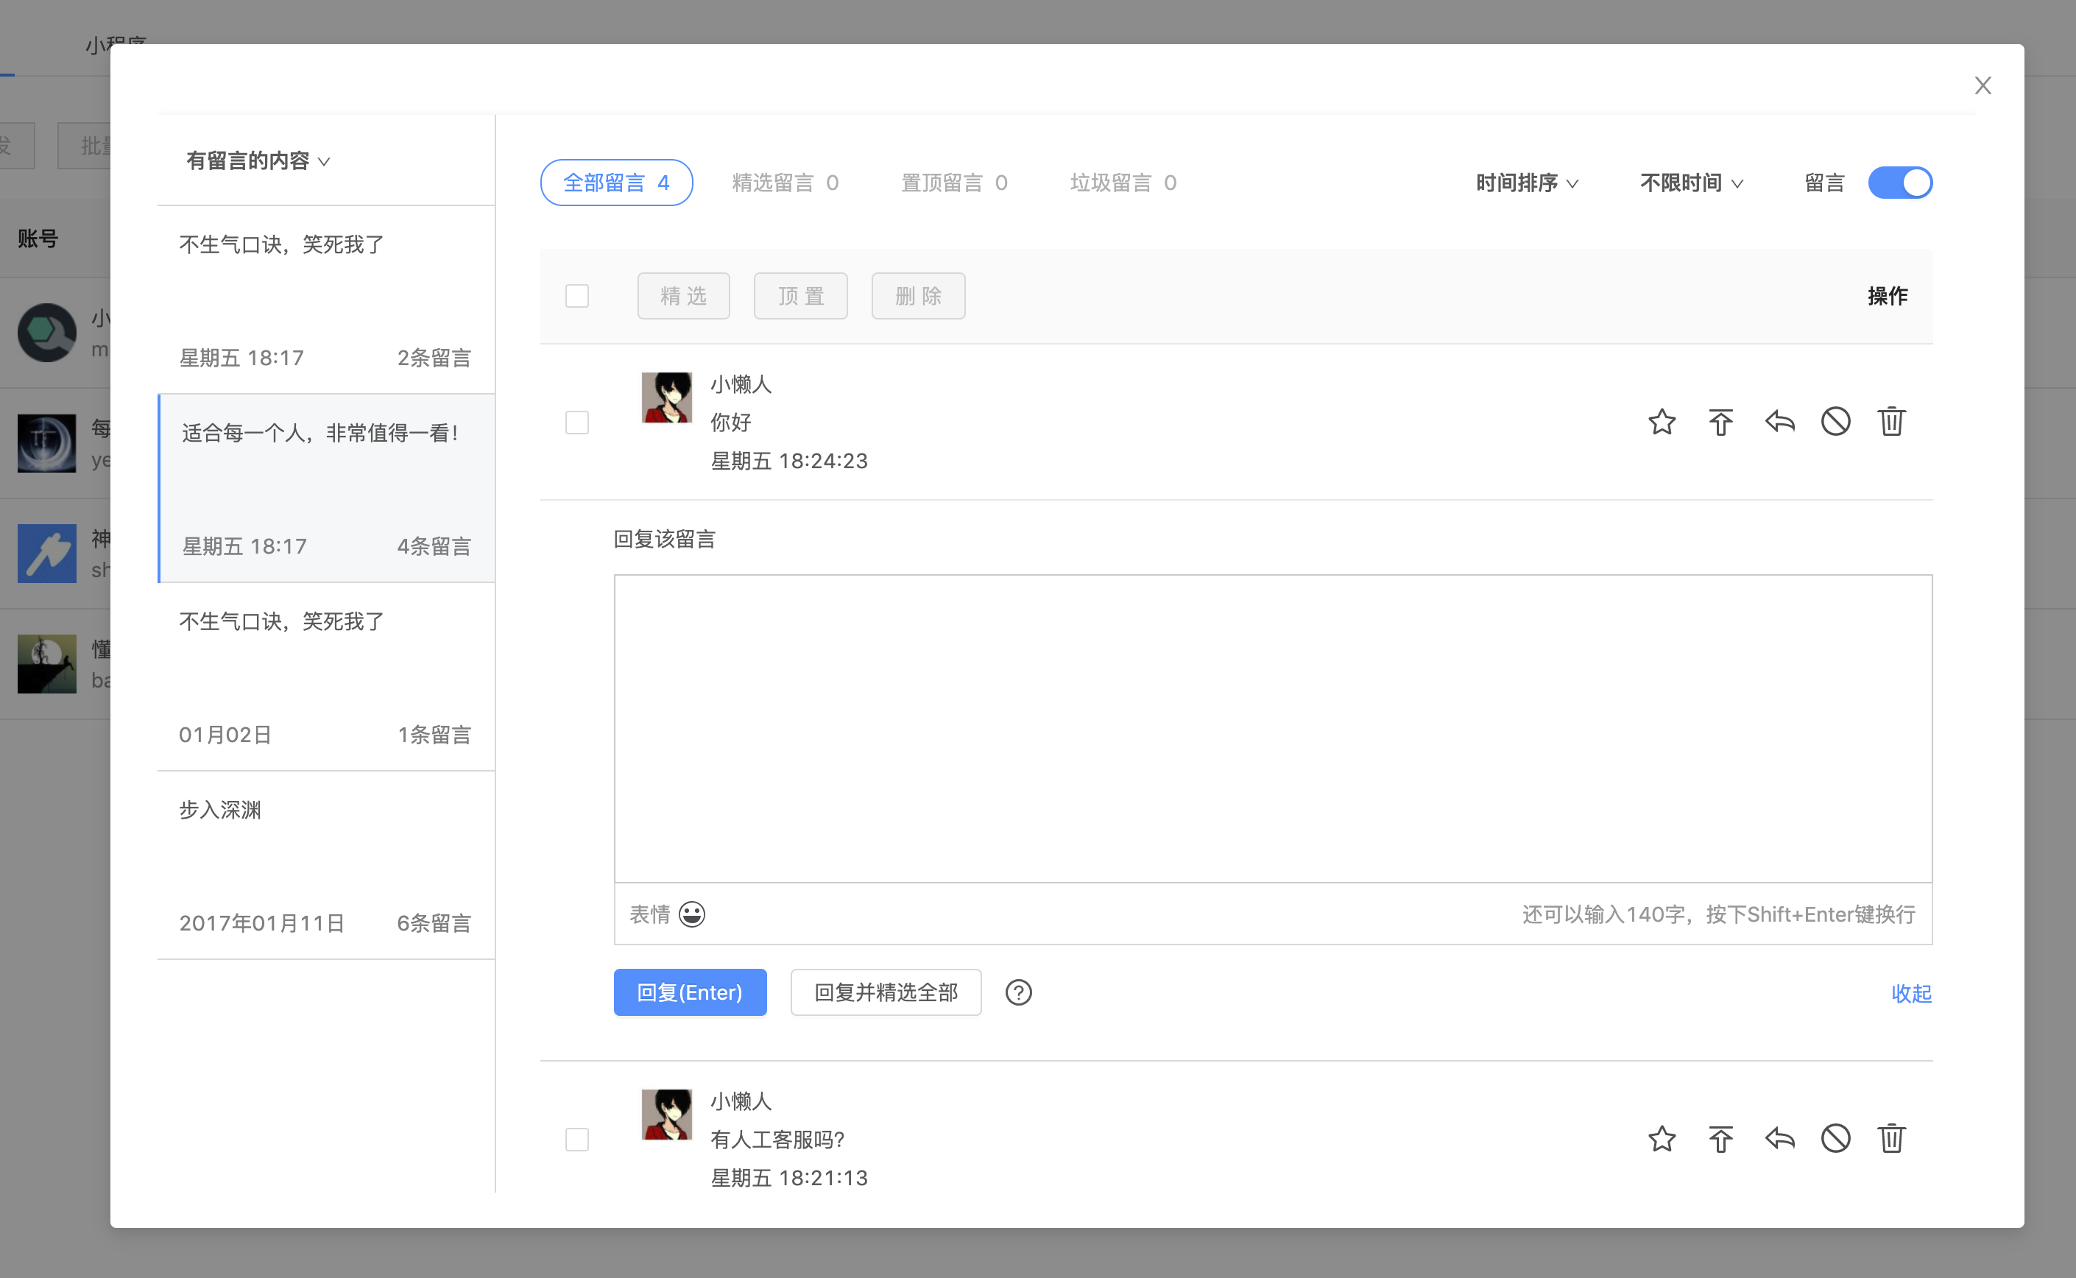The width and height of the screenshot is (2076, 1278).
Task: Star the comment 有人工客服吗
Action: coord(1662,1139)
